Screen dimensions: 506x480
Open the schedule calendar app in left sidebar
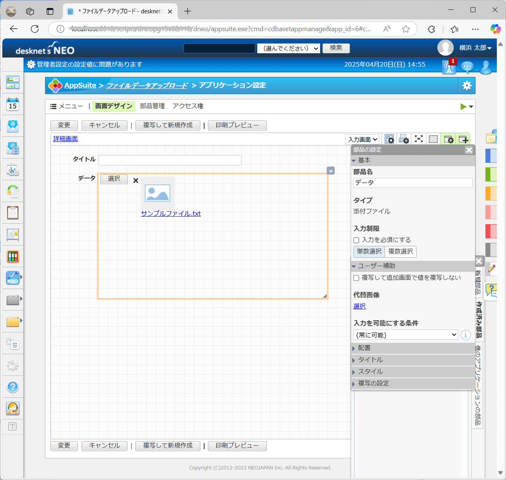point(13,104)
